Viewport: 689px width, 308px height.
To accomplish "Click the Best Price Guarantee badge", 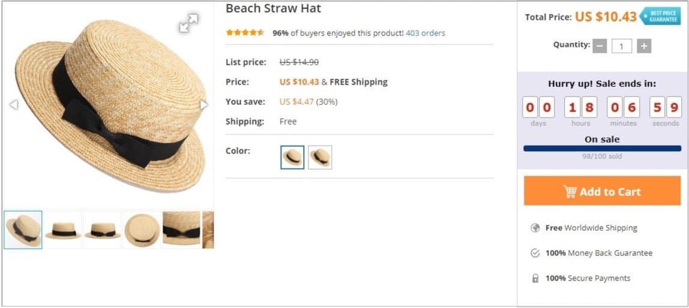I will point(660,16).
